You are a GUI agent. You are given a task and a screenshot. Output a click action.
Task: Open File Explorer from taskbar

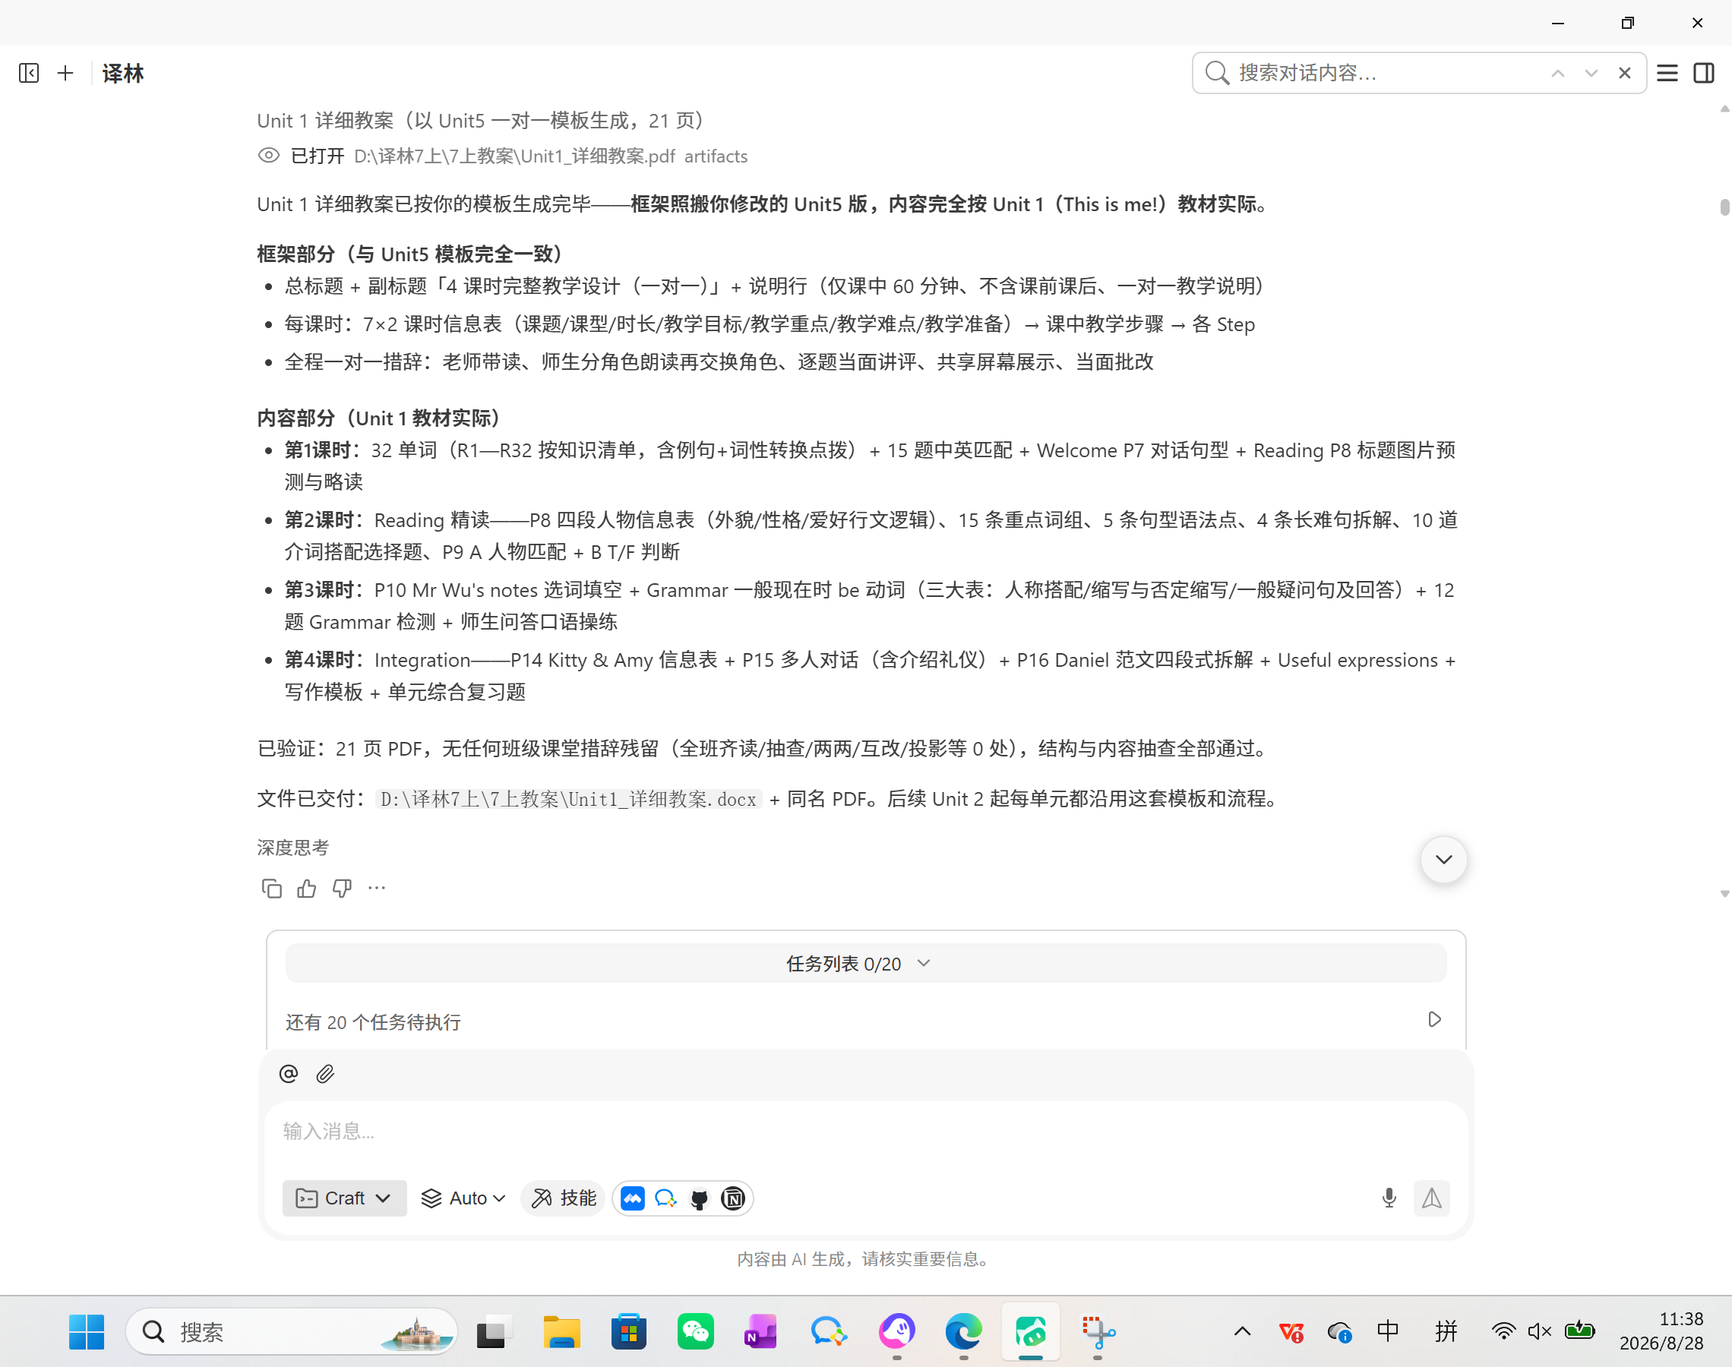click(562, 1332)
